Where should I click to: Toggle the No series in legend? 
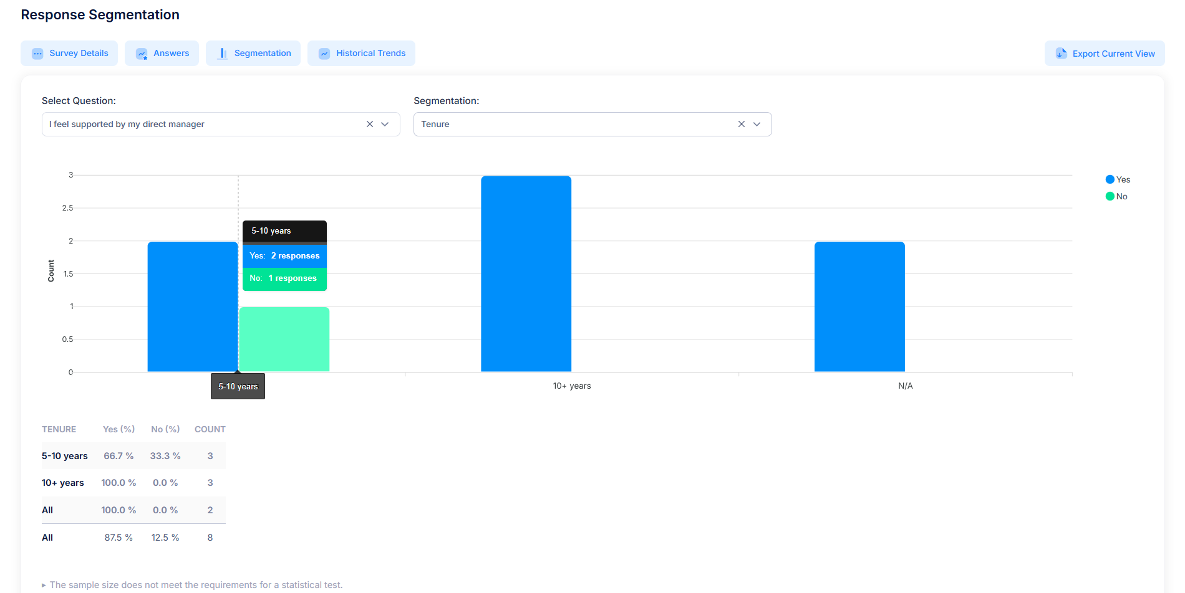pos(1116,196)
